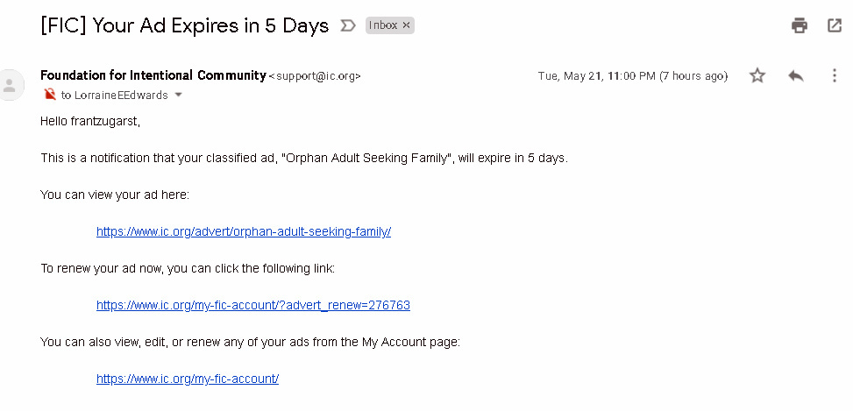Viewport: 853px width, 411px height.
Task: Click the Tue, May 21 timestamp
Action: (x=632, y=76)
